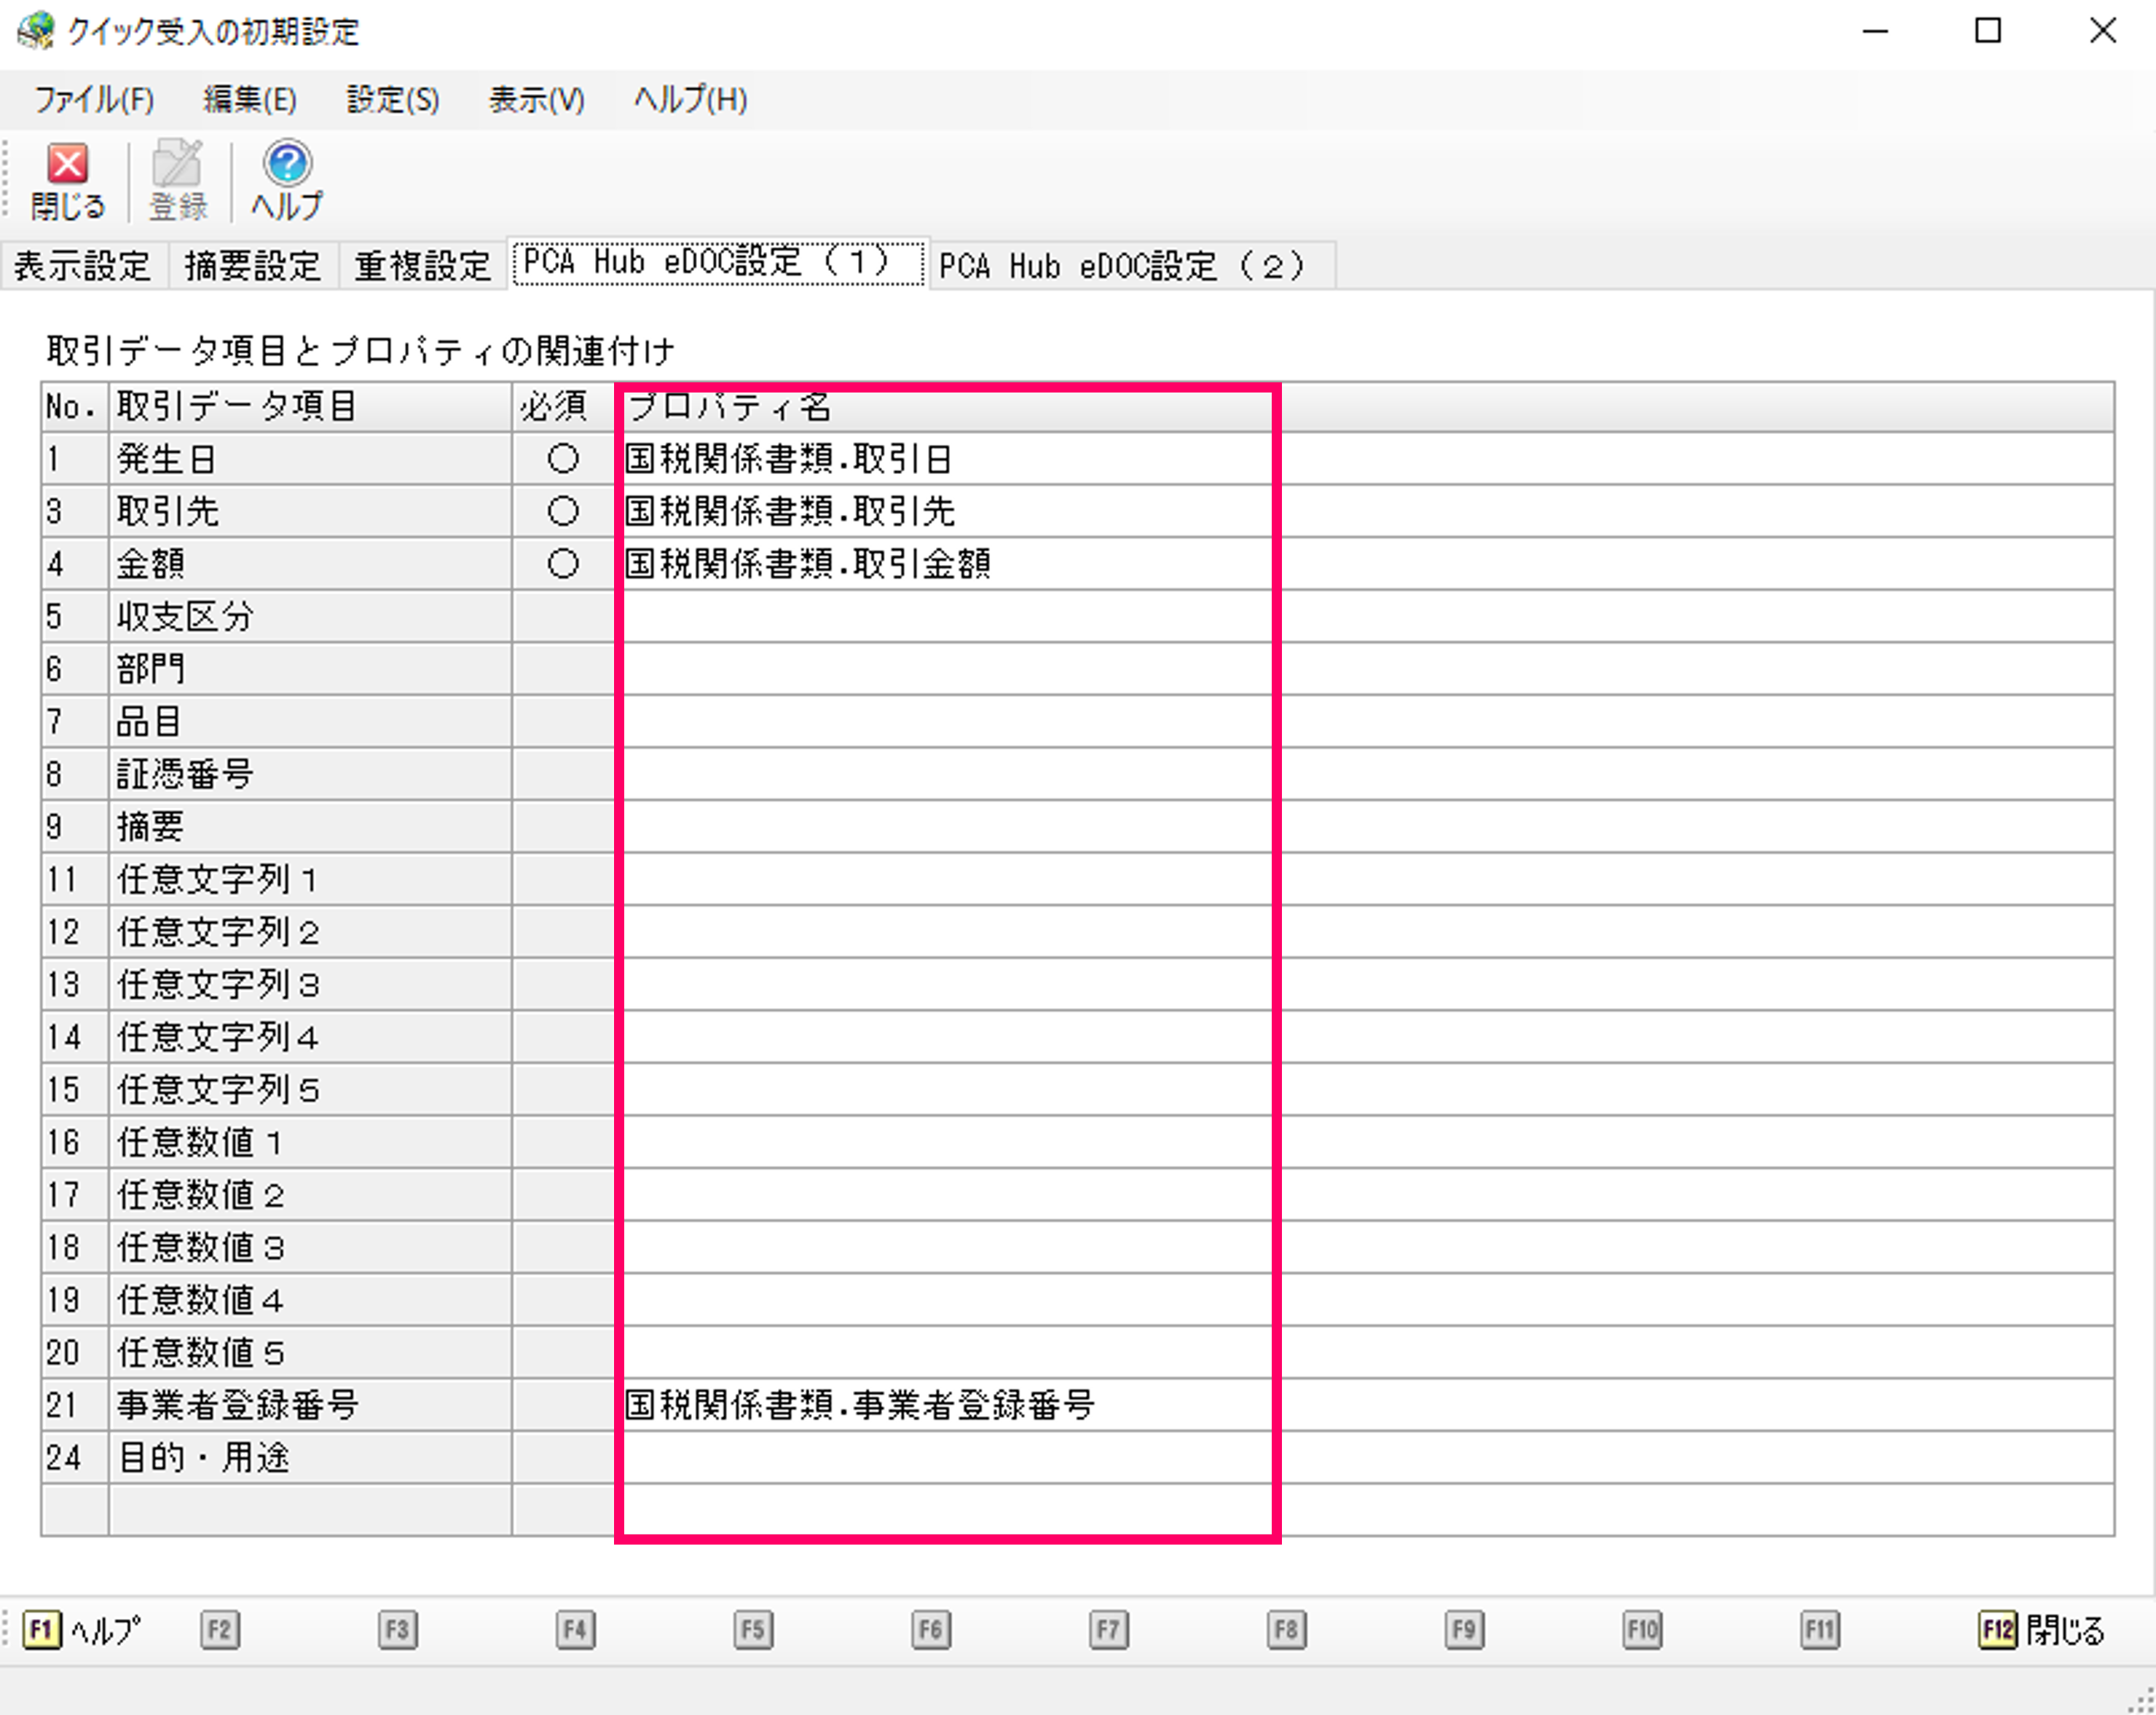Select the 重複設定 tab
This screenshot has width=2156, height=1715.
[422, 266]
